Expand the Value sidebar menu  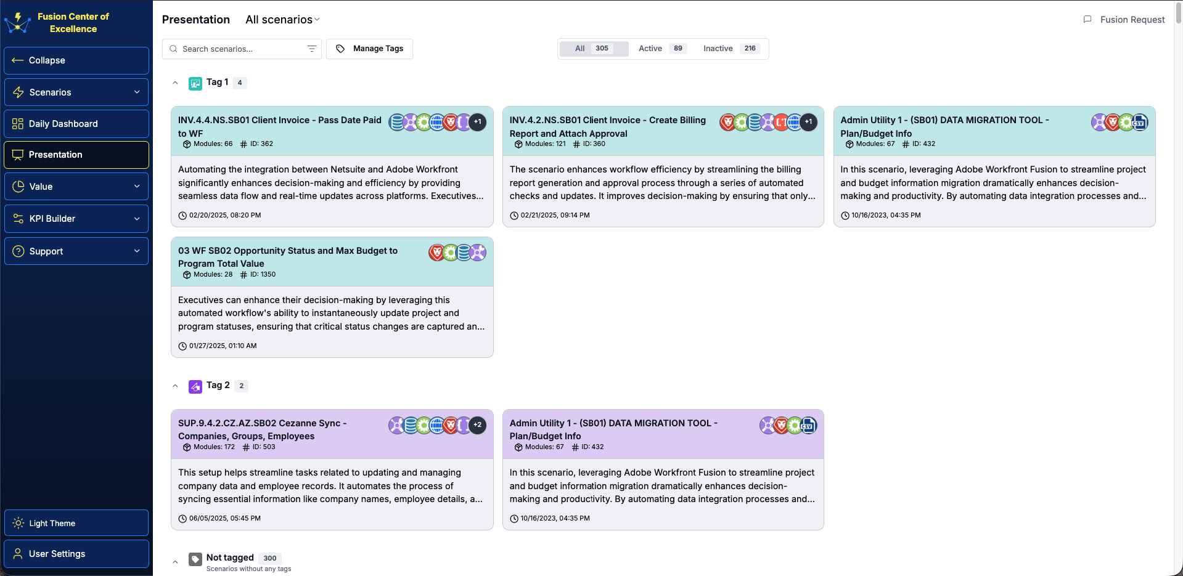coord(76,187)
